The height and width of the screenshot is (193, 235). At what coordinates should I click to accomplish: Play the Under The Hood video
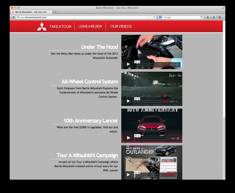click(x=128, y=64)
